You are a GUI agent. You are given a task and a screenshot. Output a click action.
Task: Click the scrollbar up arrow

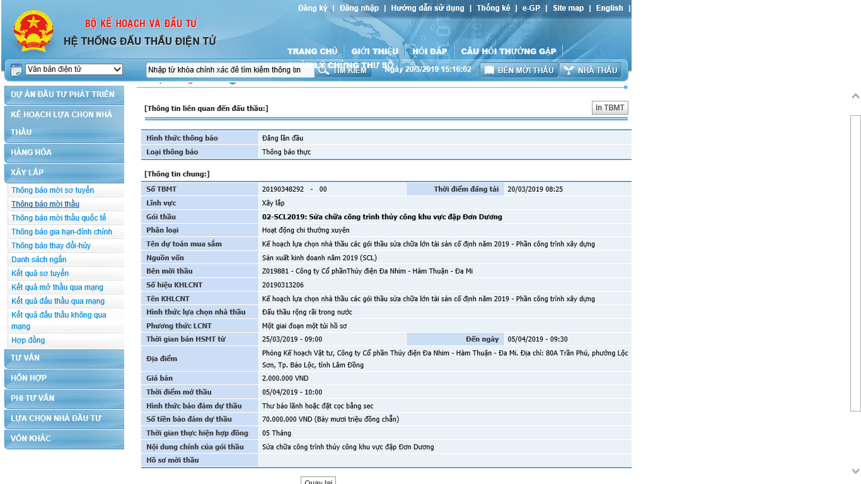point(855,96)
